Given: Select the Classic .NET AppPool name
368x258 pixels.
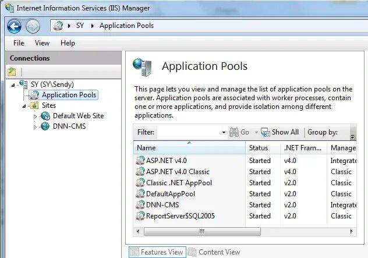Looking at the screenshot, I should pyautogui.click(x=179, y=183).
